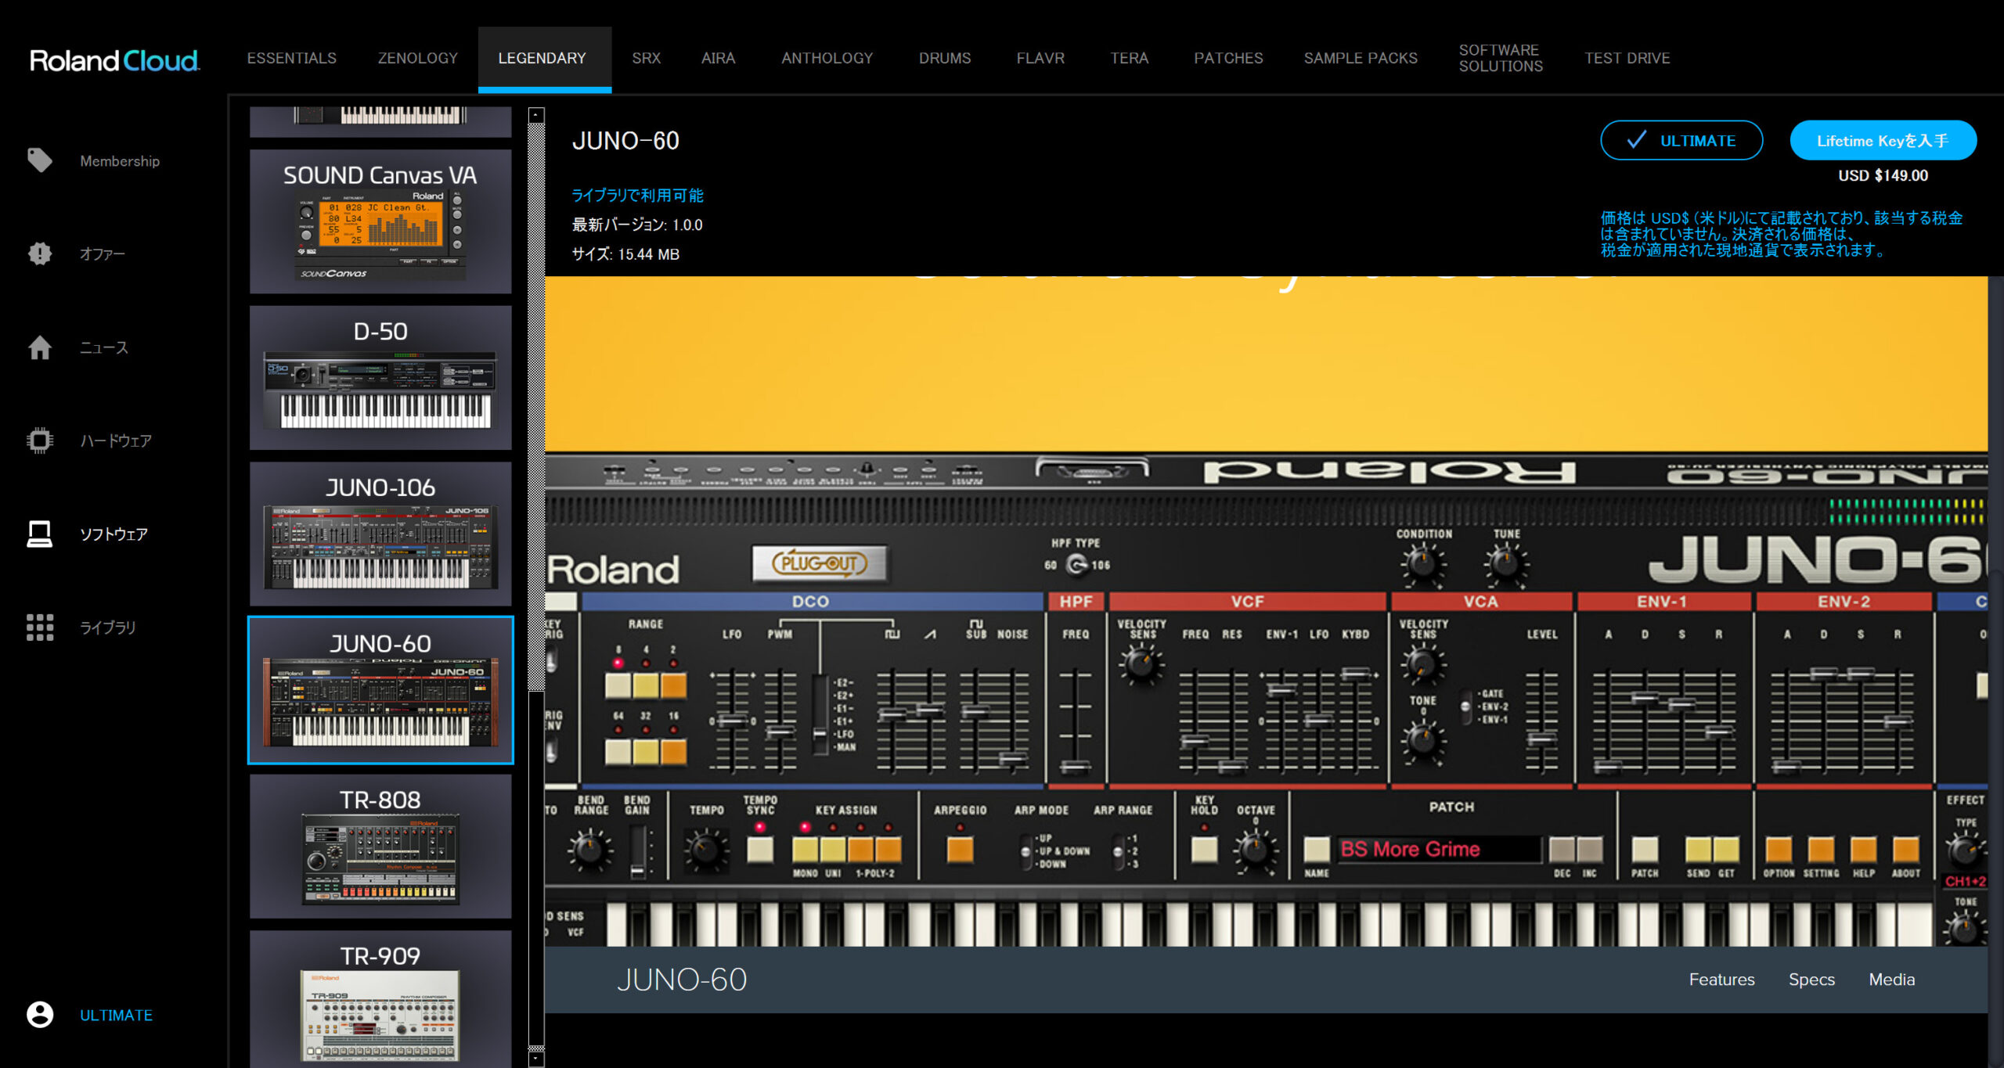This screenshot has height=1068, width=2004.
Task: Select the Software laptop icon
Action: click(39, 534)
